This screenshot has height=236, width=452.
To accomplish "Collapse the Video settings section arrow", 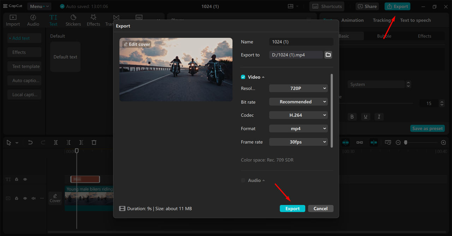I will coord(263,77).
